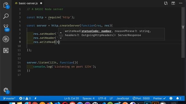Select the basic-server.js editor tab
The height and width of the screenshot is (104, 186).
[28, 3]
